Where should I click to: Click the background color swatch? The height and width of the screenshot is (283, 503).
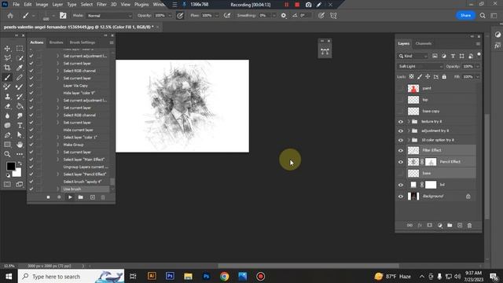click(x=17, y=173)
